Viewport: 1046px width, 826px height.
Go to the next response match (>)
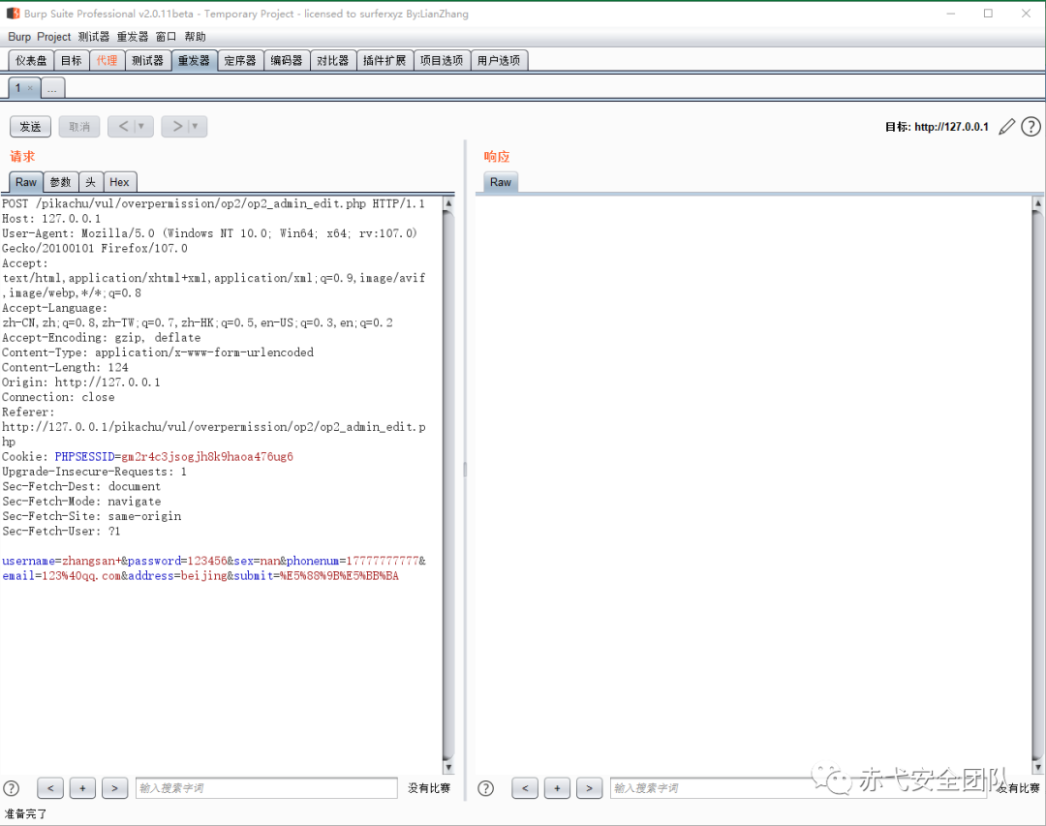click(589, 788)
